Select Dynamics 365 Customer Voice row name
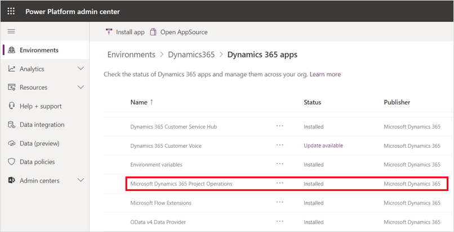454x232 pixels. point(166,145)
